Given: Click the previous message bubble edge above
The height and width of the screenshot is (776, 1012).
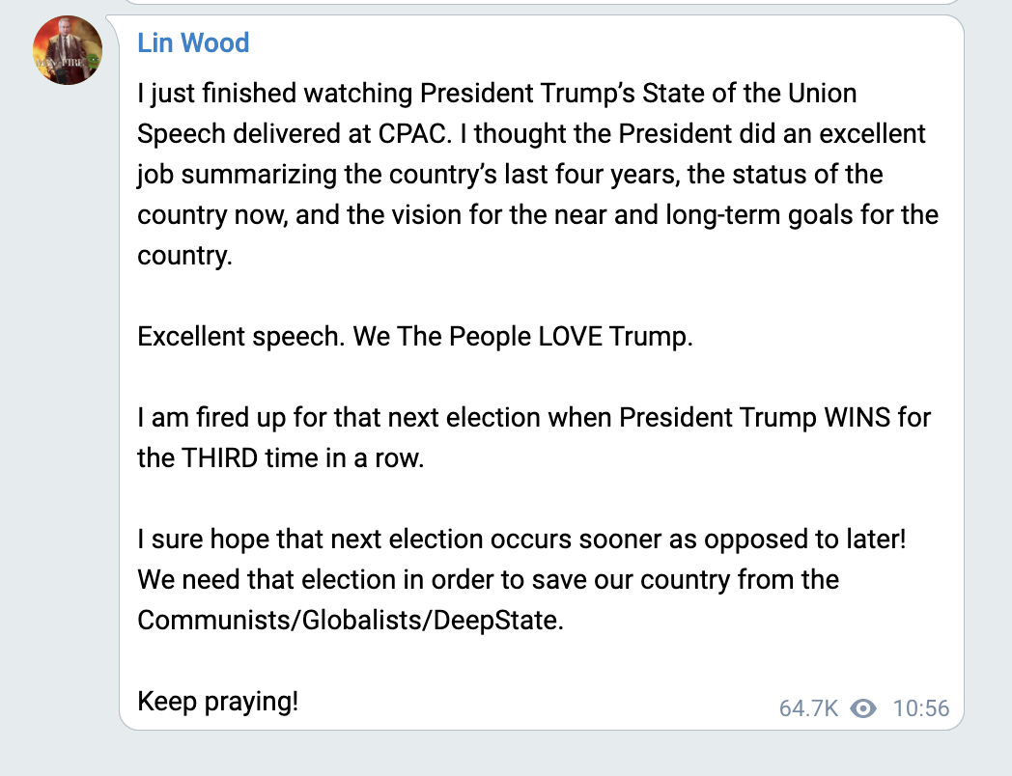Looking at the screenshot, I should pyautogui.click(x=542, y=3).
